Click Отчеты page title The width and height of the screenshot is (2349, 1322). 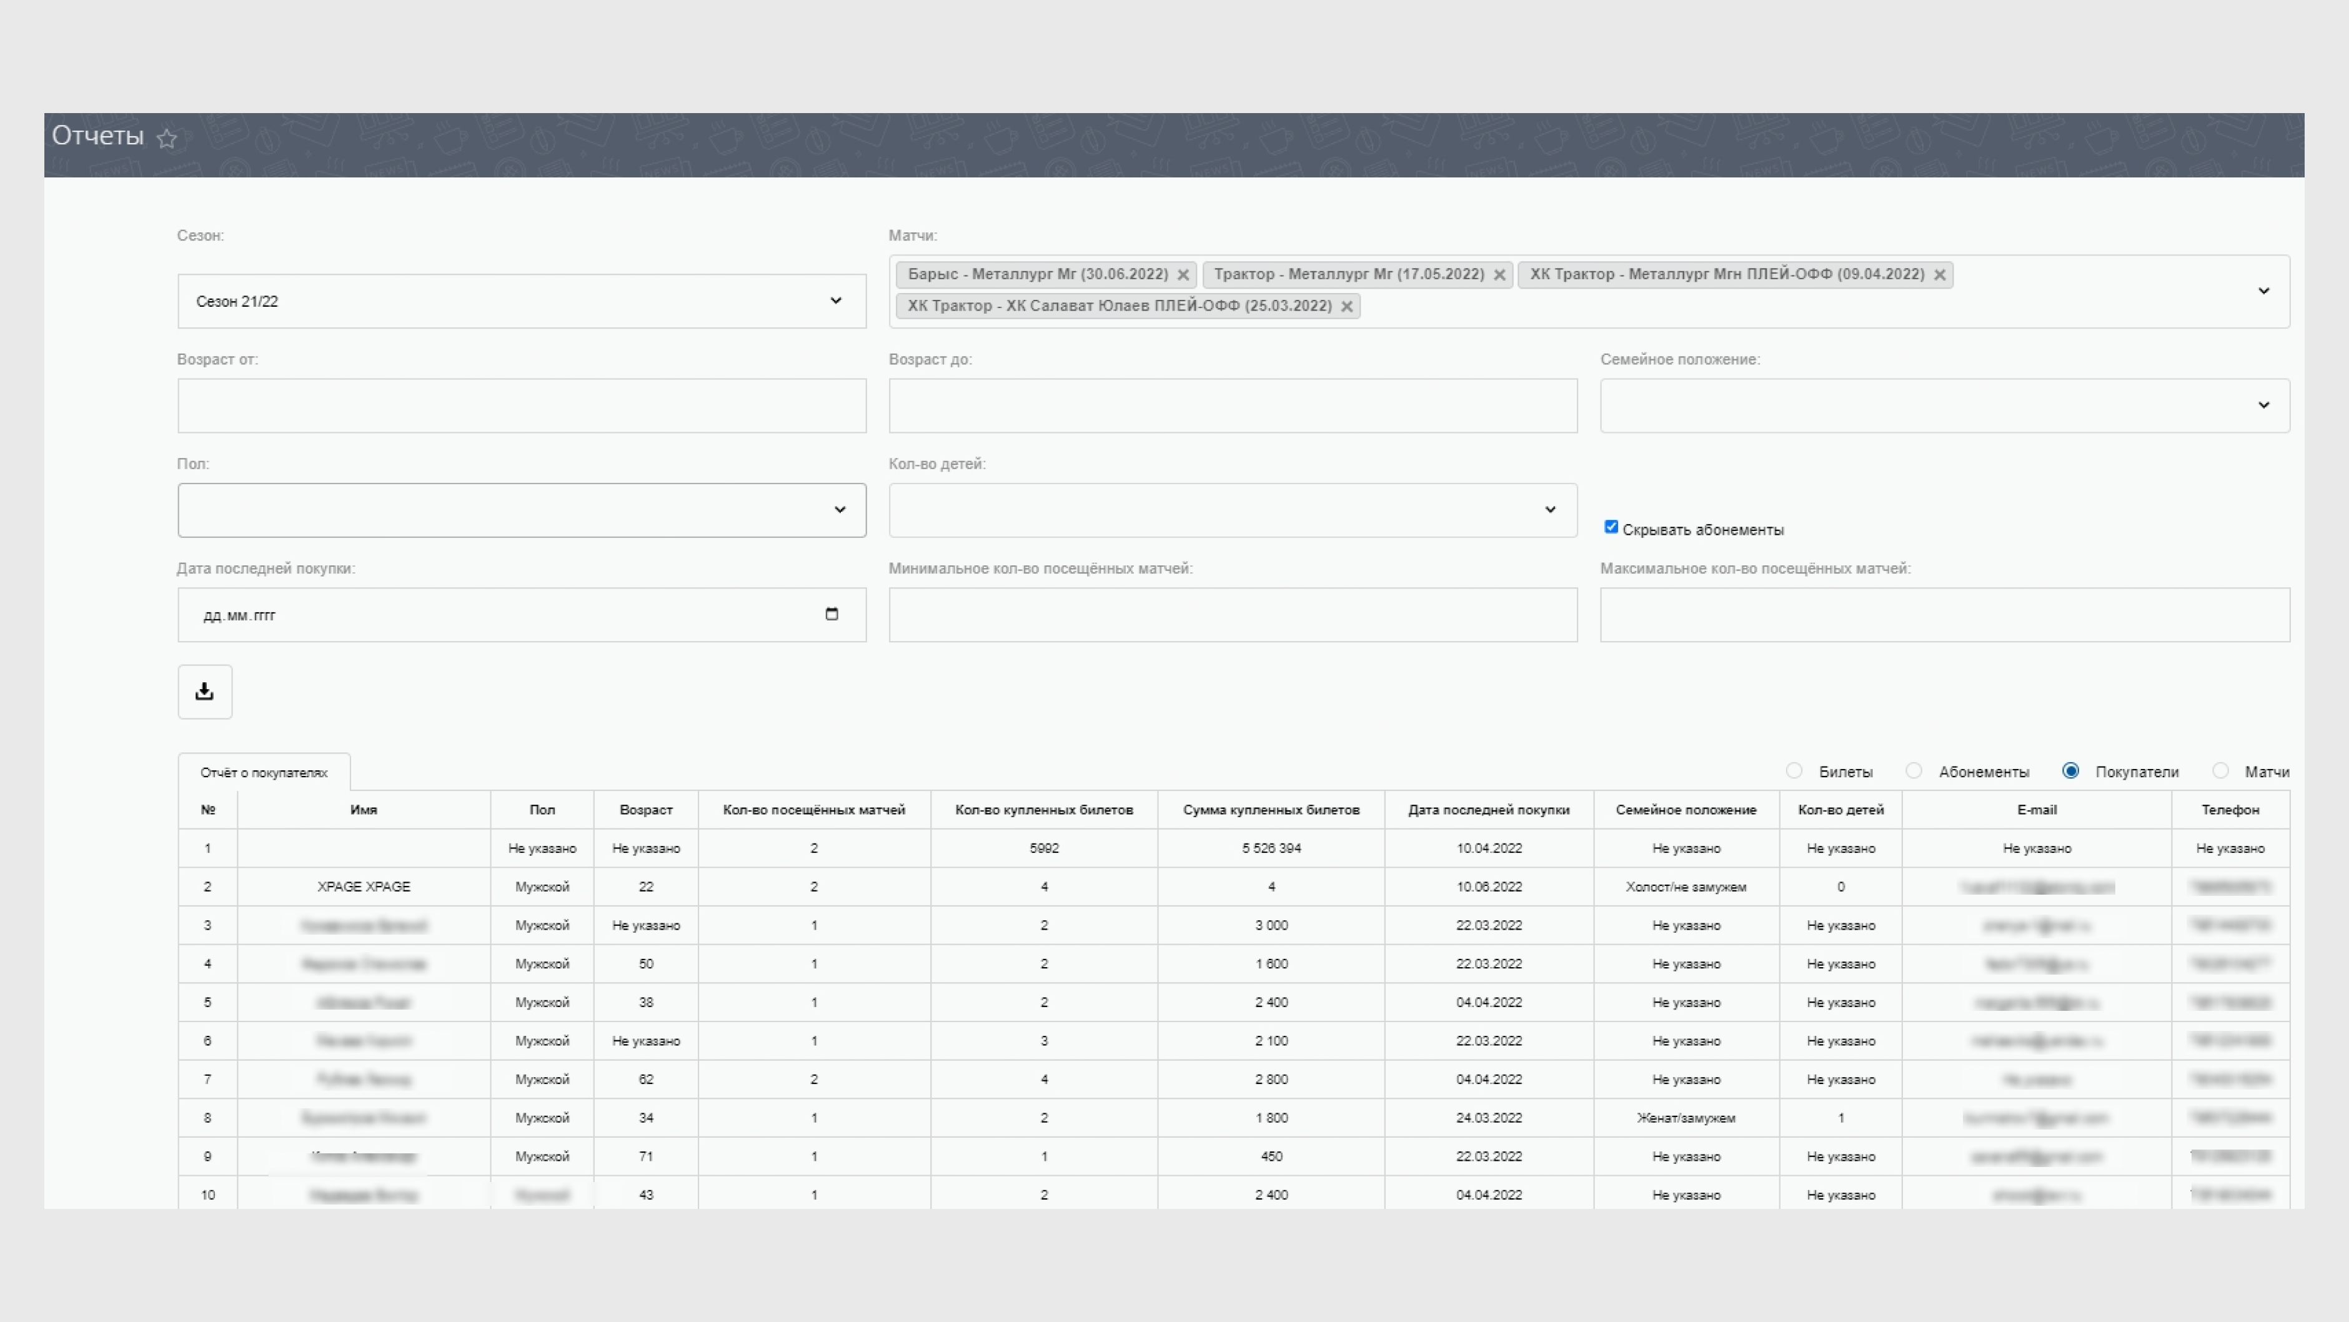click(97, 136)
